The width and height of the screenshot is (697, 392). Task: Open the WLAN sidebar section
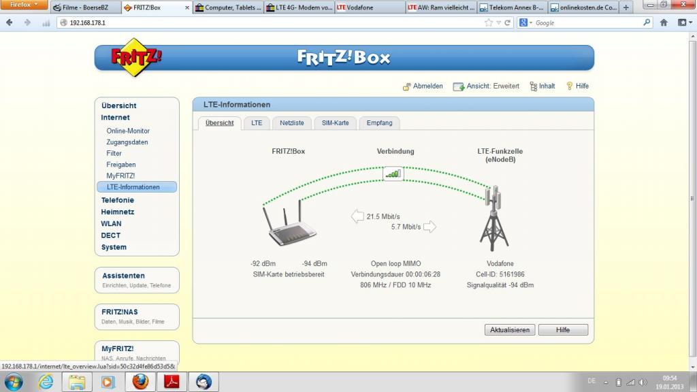(111, 223)
